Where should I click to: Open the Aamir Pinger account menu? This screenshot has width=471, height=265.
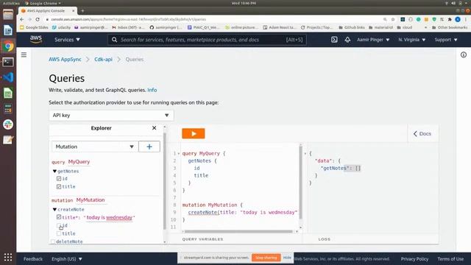click(373, 40)
